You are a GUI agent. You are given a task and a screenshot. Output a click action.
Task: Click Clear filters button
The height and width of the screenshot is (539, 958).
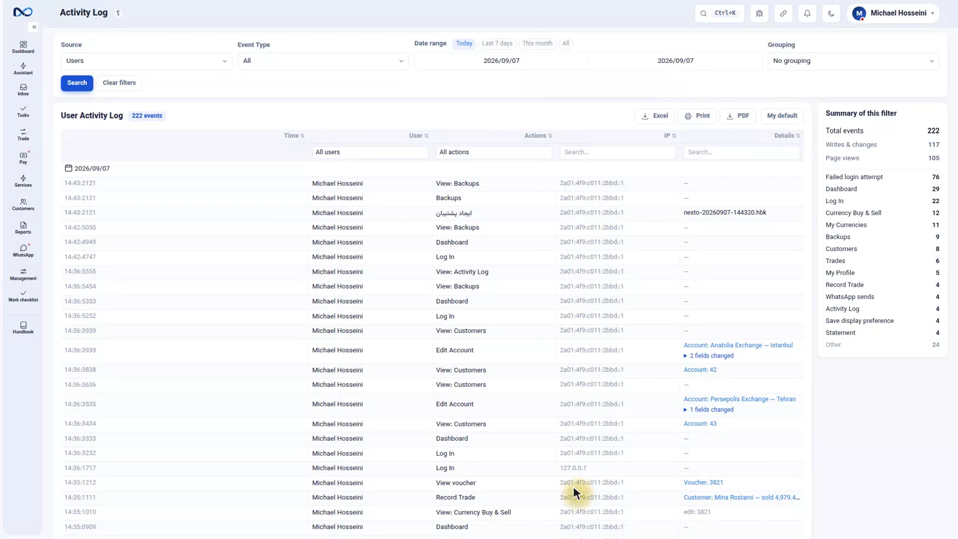(x=119, y=83)
